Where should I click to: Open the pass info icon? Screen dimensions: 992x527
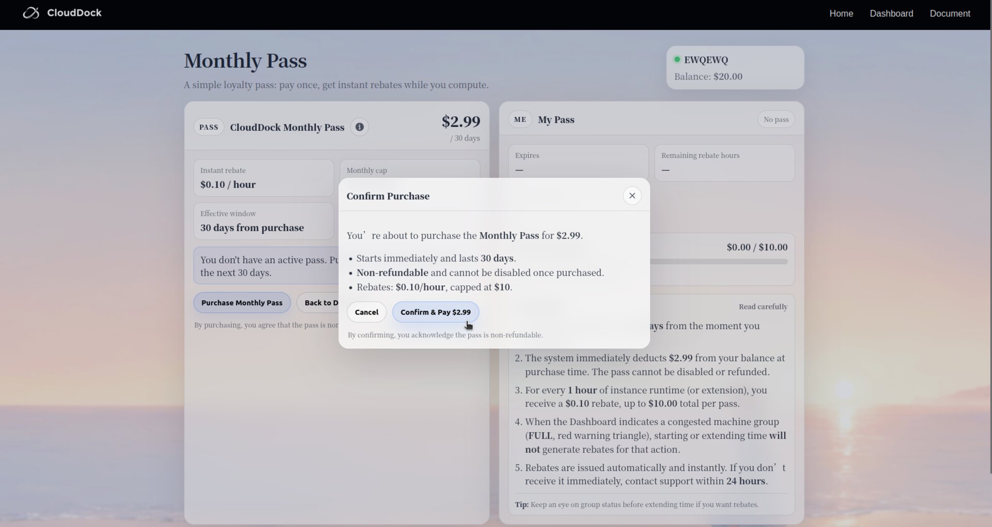pyautogui.click(x=360, y=127)
